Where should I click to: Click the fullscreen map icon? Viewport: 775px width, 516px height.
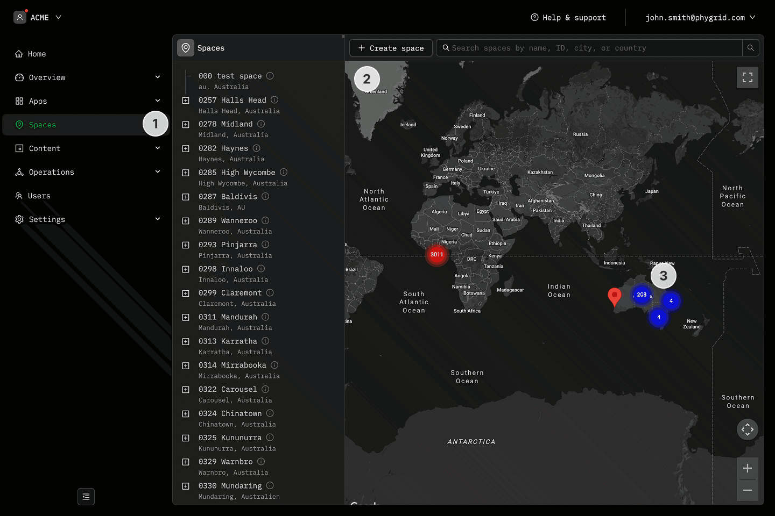click(747, 77)
